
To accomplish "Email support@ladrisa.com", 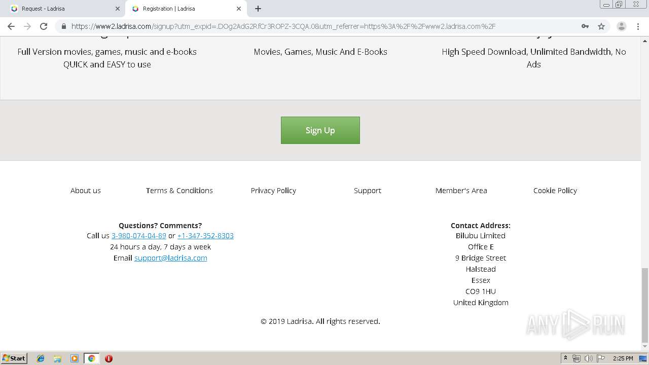I will (171, 258).
